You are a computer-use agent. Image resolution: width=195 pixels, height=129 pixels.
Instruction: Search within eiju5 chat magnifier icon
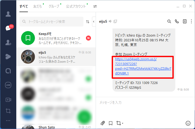(x=169, y=21)
